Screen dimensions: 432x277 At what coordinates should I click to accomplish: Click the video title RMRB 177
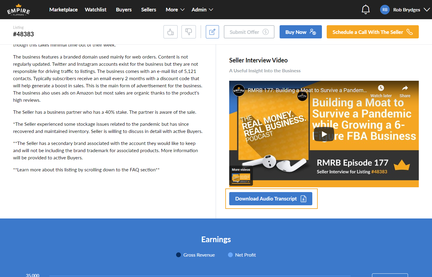[x=307, y=90]
